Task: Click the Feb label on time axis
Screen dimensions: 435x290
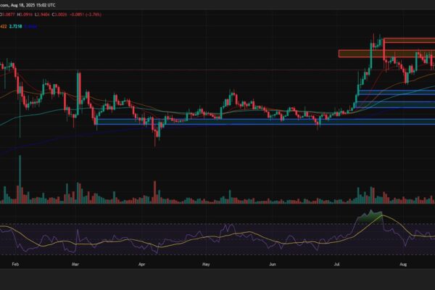Action: [15, 264]
